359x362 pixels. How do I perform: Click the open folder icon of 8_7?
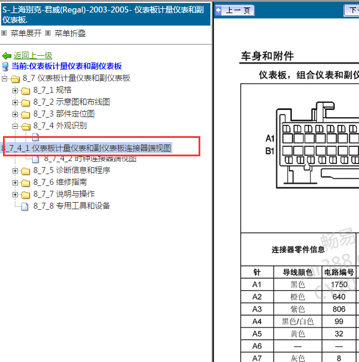pyautogui.click(x=15, y=79)
